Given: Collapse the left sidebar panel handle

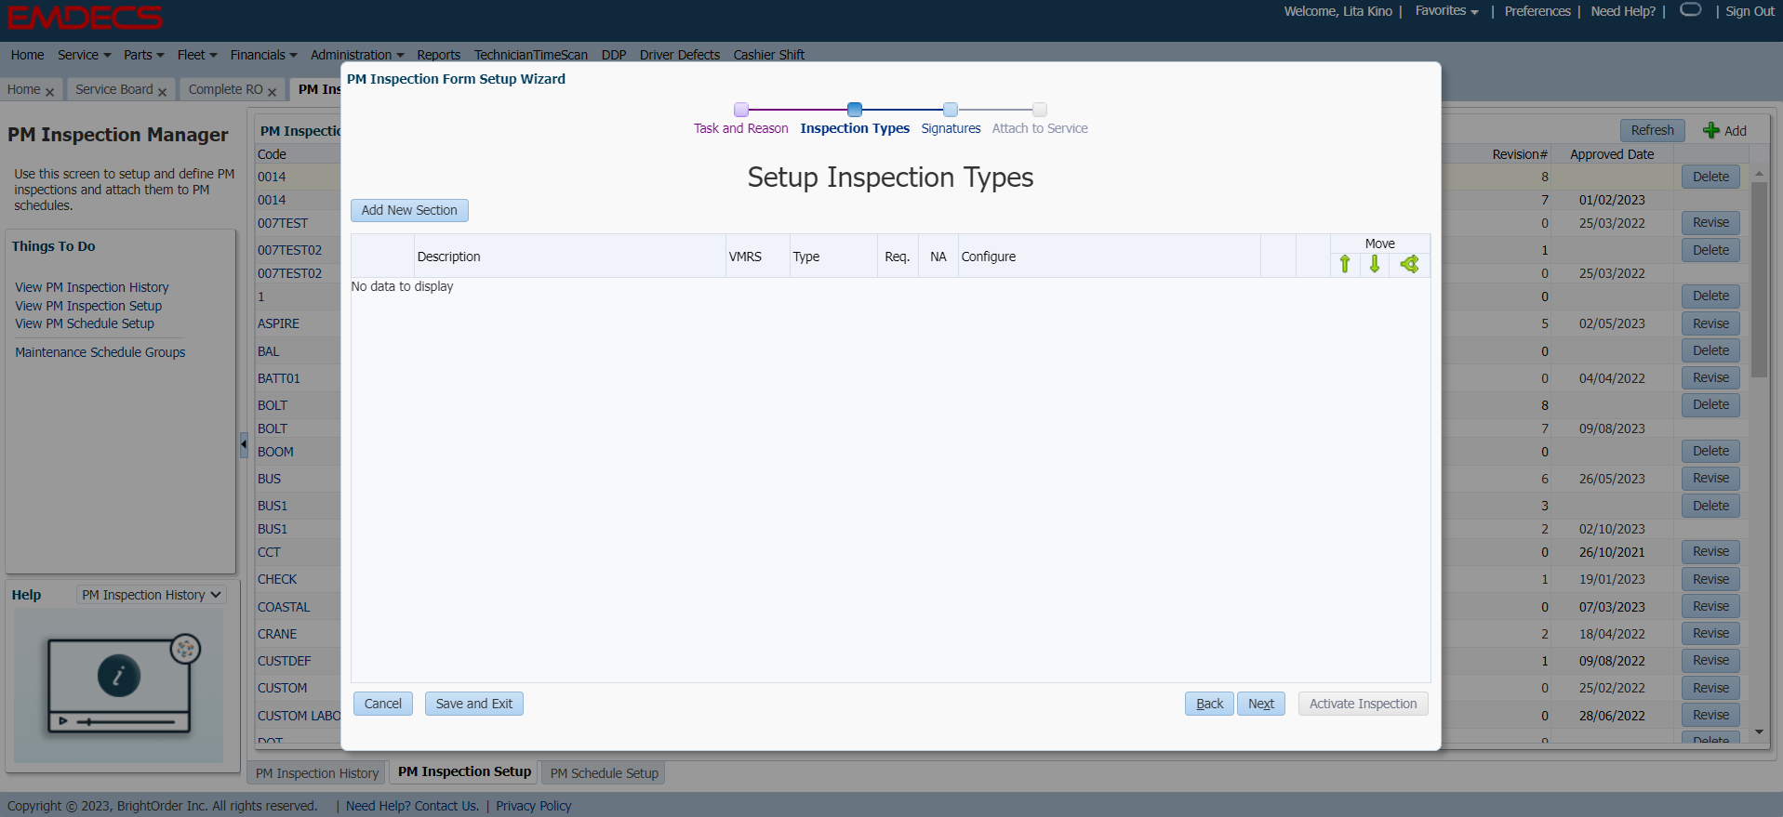Looking at the screenshot, I should pyautogui.click(x=243, y=444).
